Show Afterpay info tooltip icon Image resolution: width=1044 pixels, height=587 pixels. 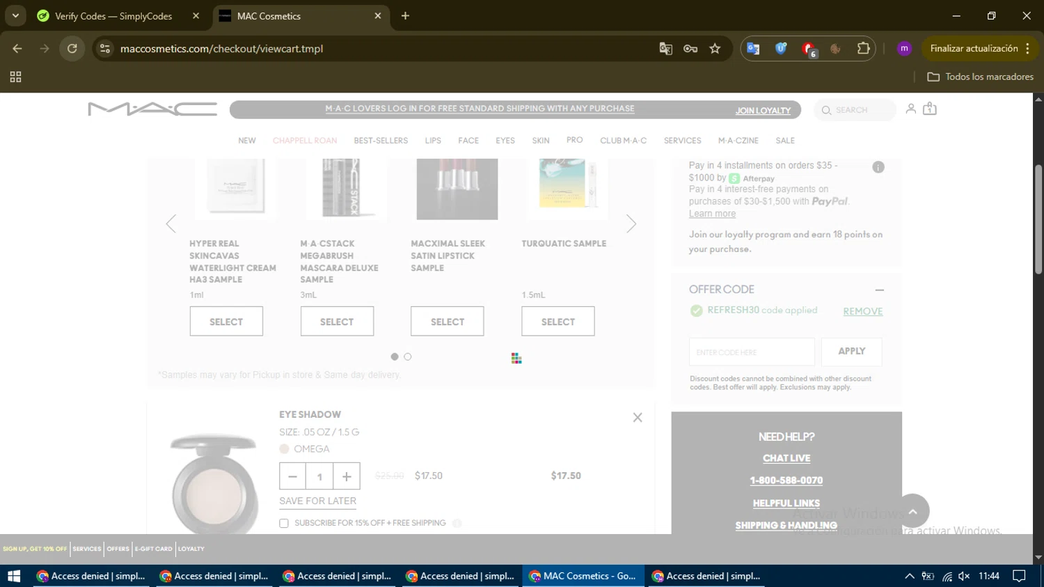878,167
